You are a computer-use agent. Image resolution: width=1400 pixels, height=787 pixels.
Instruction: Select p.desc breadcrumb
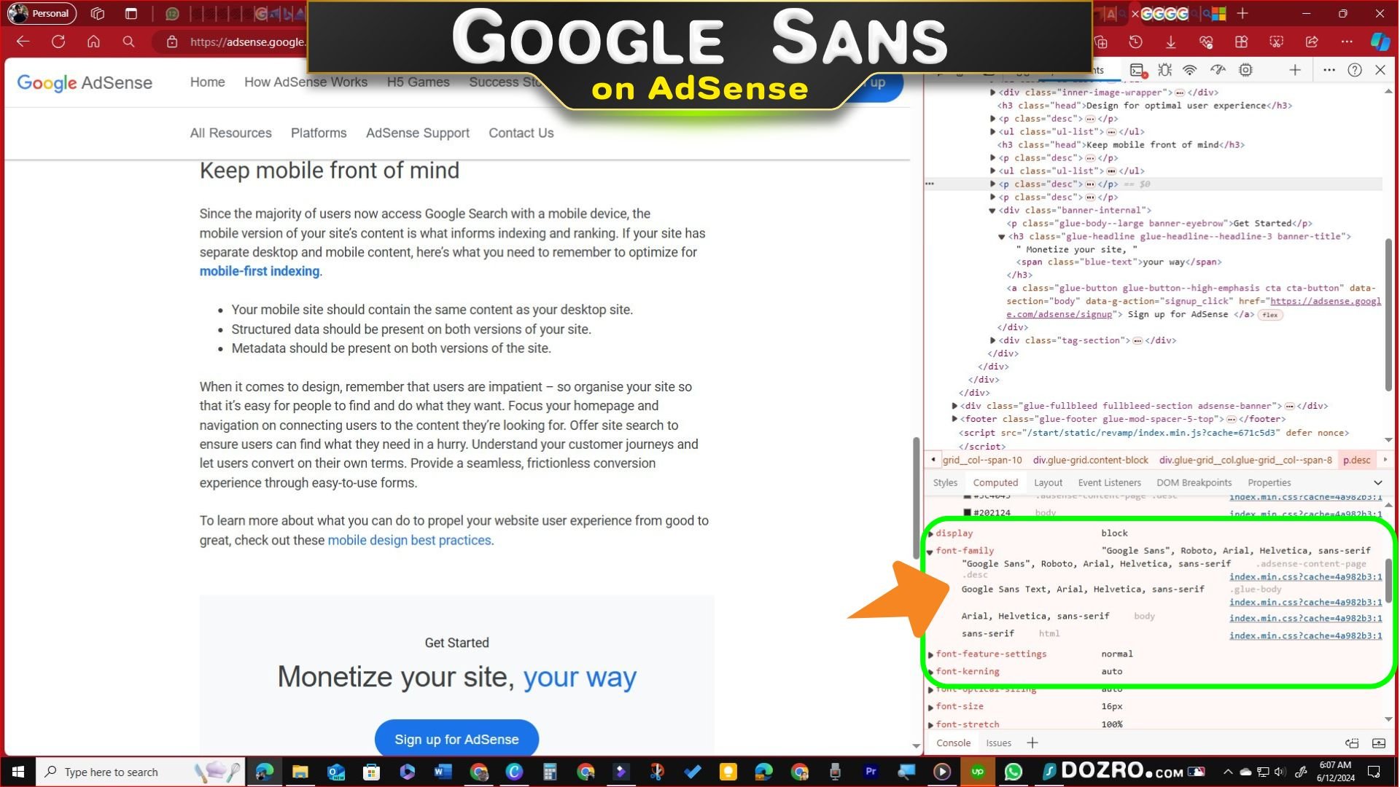tap(1356, 460)
